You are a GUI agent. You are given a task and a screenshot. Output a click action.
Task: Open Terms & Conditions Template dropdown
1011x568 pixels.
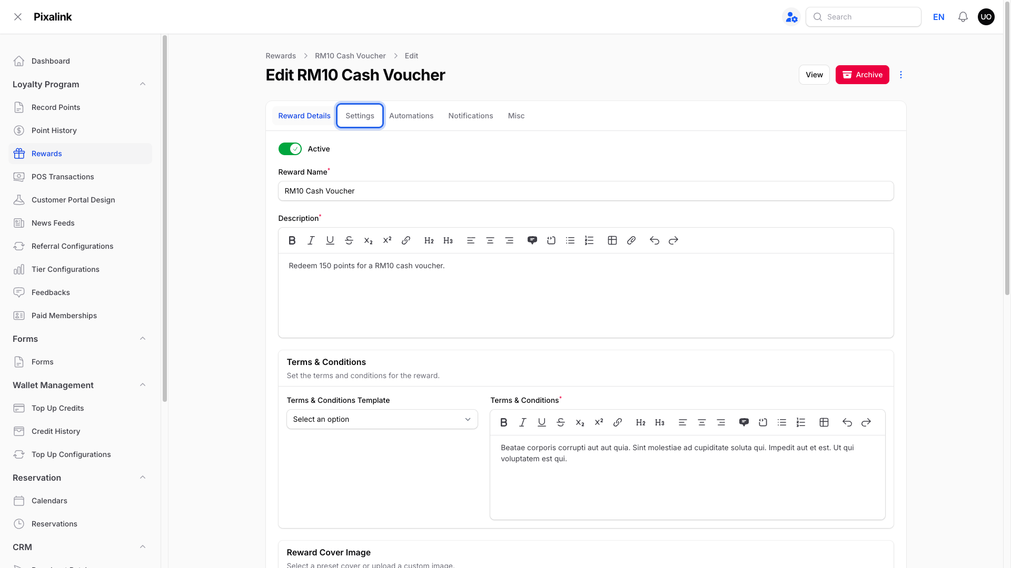[x=382, y=419]
